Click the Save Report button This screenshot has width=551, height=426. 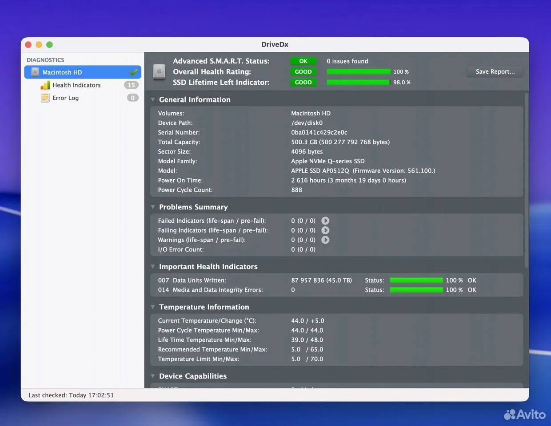click(495, 71)
